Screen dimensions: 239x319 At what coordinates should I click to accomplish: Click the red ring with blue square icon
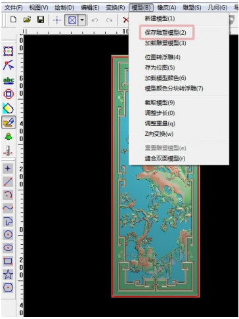[9, 94]
